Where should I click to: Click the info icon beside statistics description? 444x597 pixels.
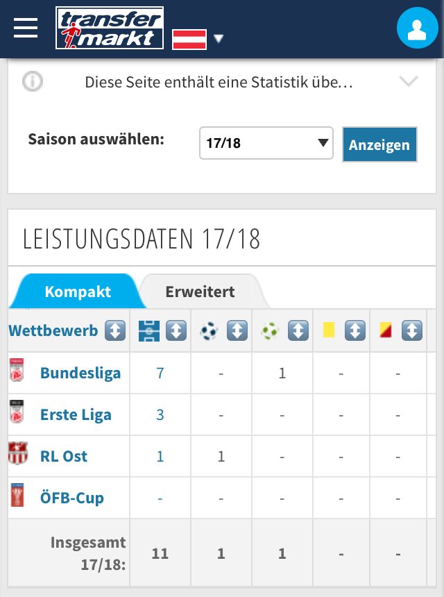click(33, 81)
